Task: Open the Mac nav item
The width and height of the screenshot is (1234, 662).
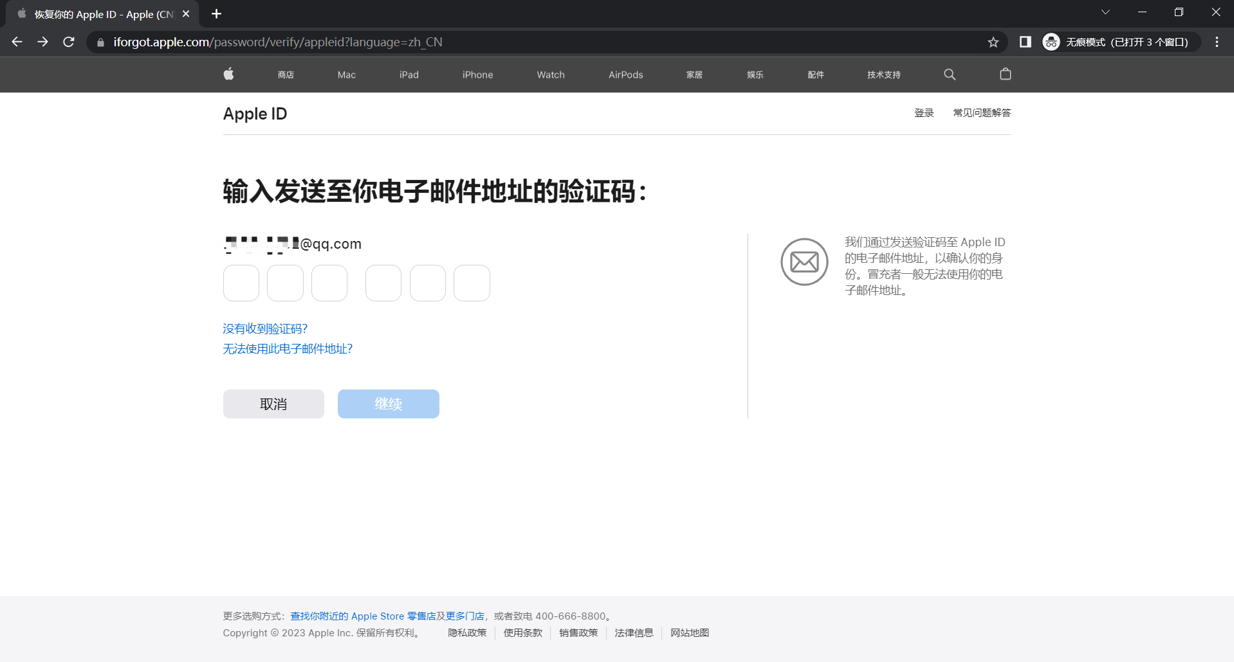Action: click(347, 75)
